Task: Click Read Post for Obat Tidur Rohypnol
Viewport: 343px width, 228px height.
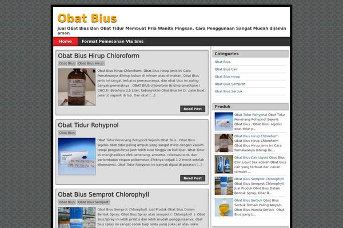Action: [193, 178]
